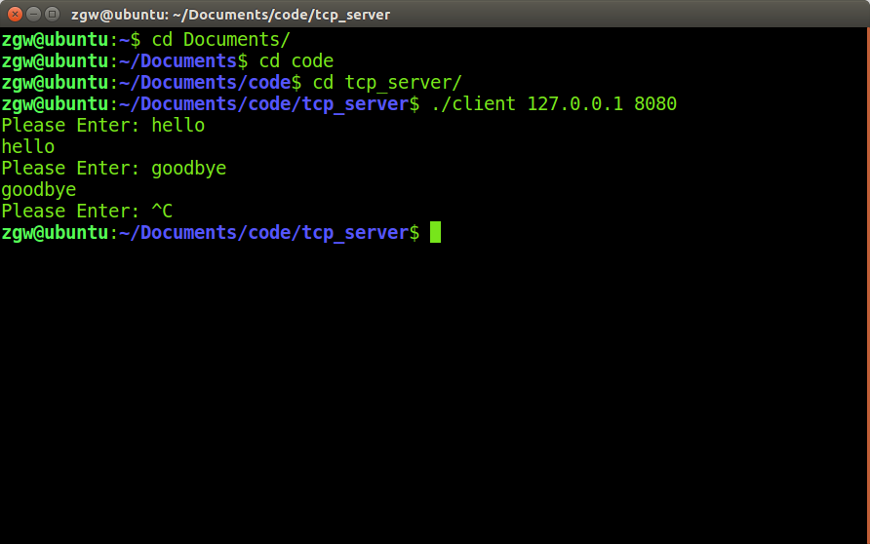Maximize the terminal window
The width and height of the screenshot is (870, 544).
[x=52, y=14]
